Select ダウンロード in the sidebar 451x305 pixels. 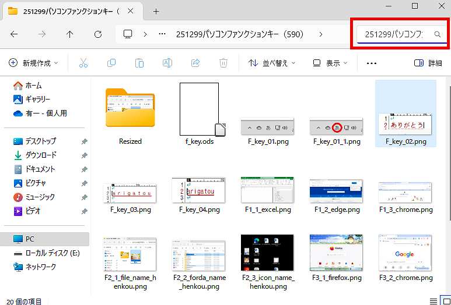coord(41,155)
